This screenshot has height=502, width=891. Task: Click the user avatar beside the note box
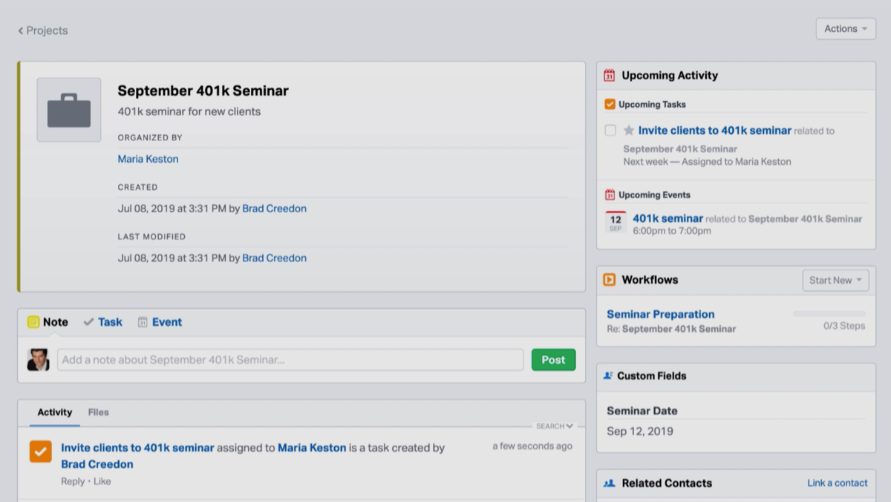pos(39,359)
